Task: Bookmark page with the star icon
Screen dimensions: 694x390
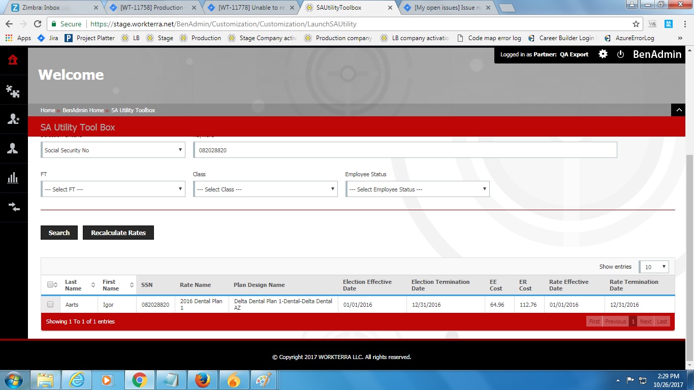Action: point(636,24)
